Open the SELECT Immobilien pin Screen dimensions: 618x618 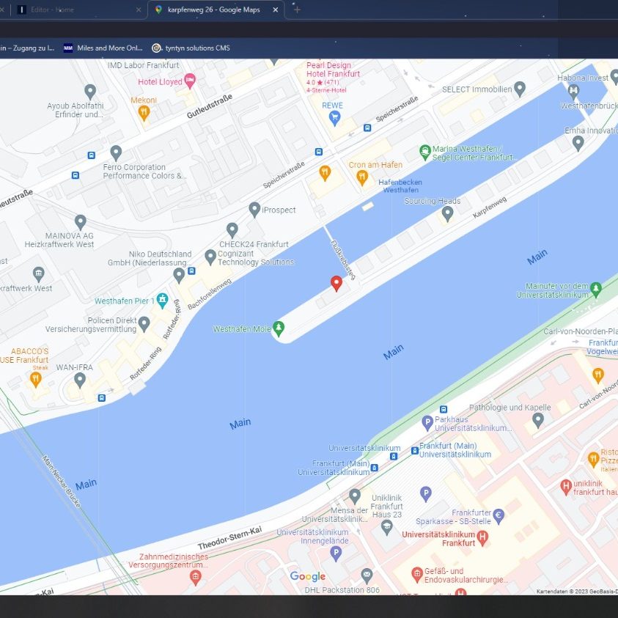pos(520,89)
